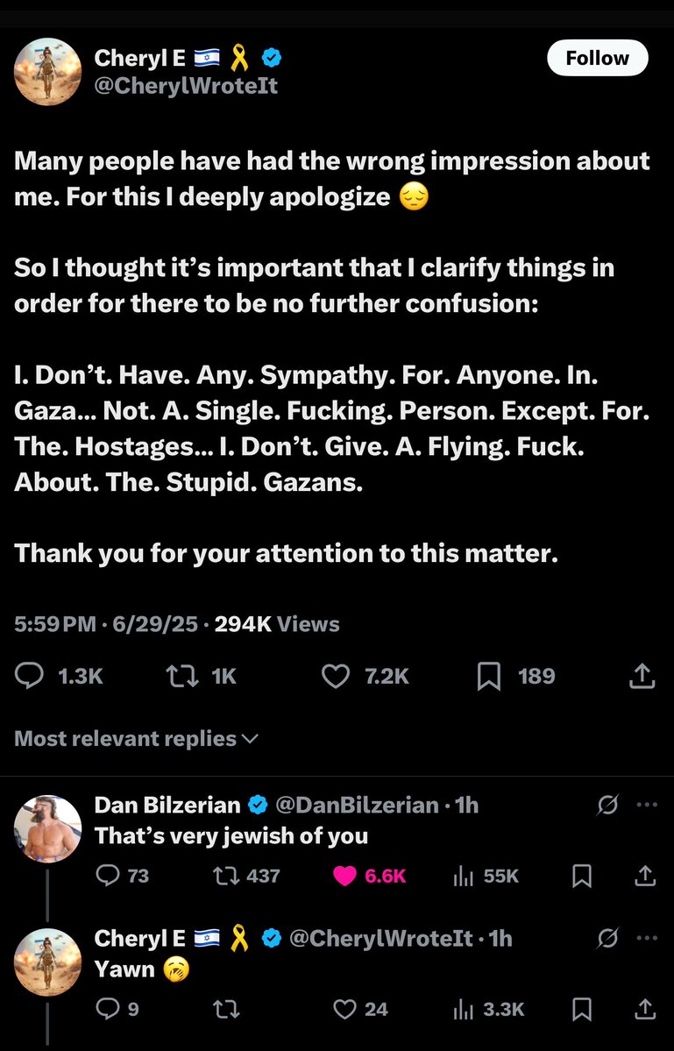Like the main post with 7.2K likes
Viewport: 674px width, 1051px height.
coord(335,676)
